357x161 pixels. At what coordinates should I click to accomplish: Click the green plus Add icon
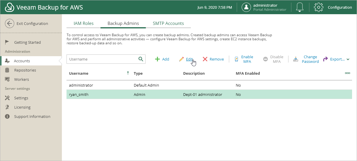click(157, 59)
